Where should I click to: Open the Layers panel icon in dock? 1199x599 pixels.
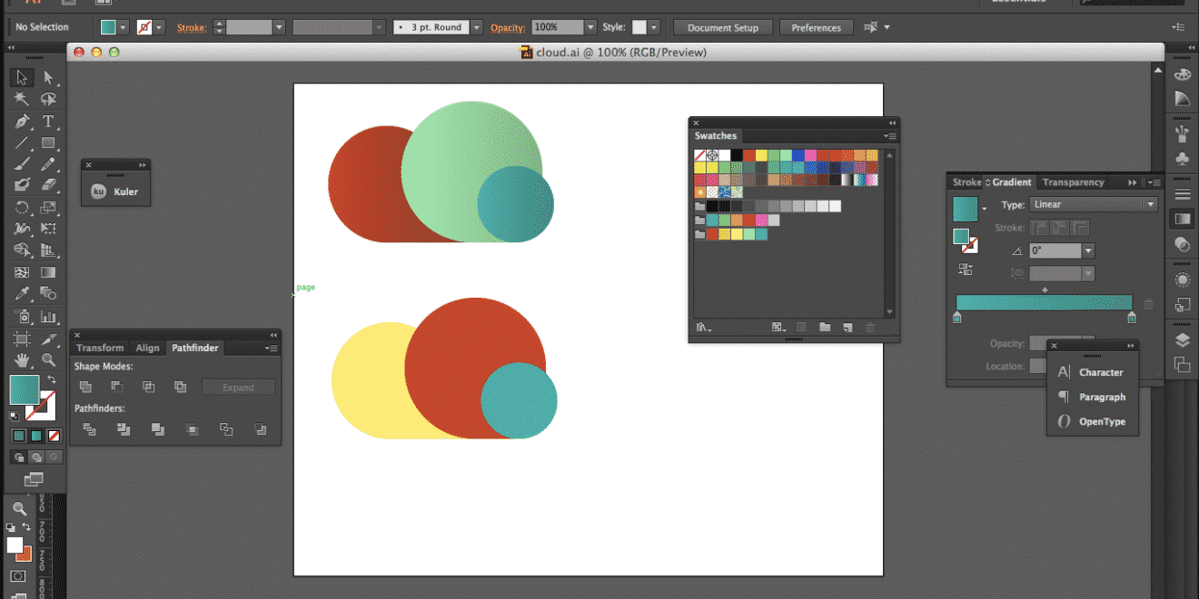click(x=1182, y=340)
